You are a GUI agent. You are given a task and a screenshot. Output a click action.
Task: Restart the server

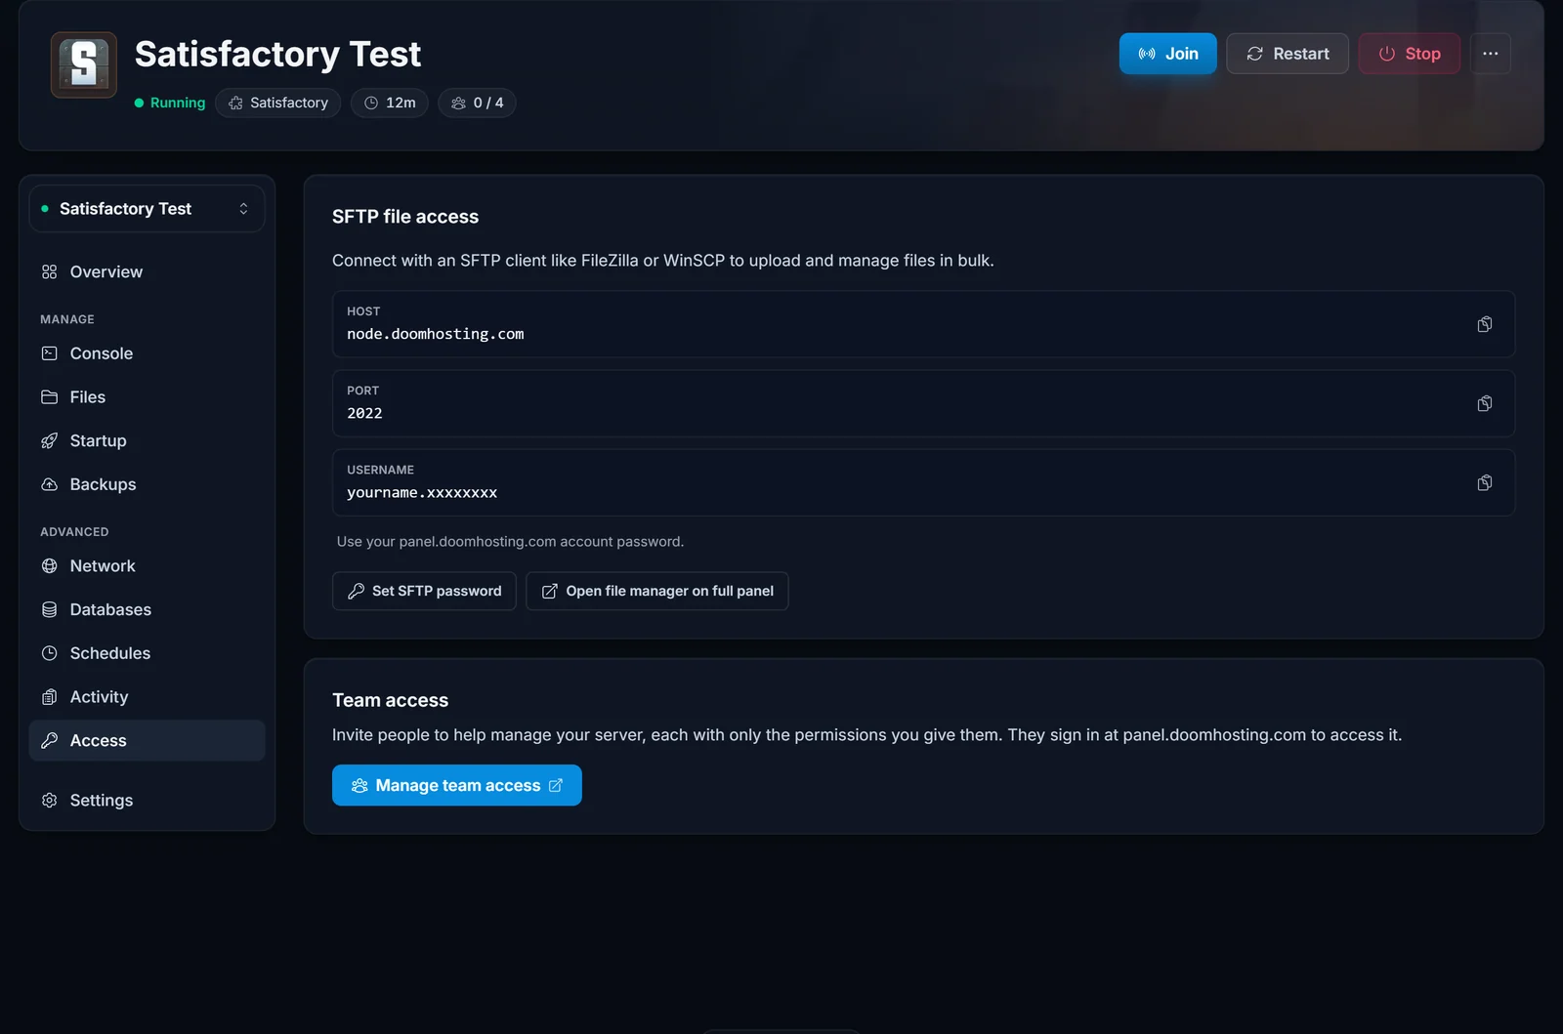pos(1288,54)
